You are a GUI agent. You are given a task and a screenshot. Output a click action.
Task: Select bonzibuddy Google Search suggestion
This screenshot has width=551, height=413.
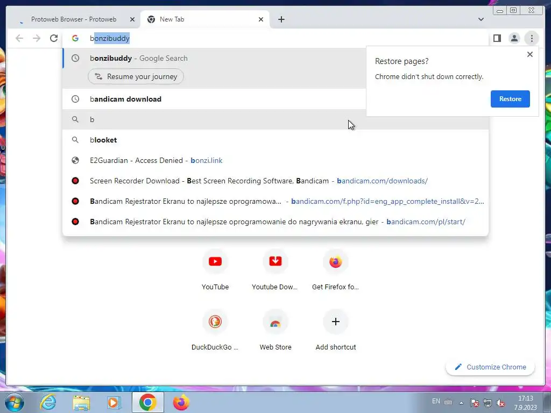click(214, 58)
